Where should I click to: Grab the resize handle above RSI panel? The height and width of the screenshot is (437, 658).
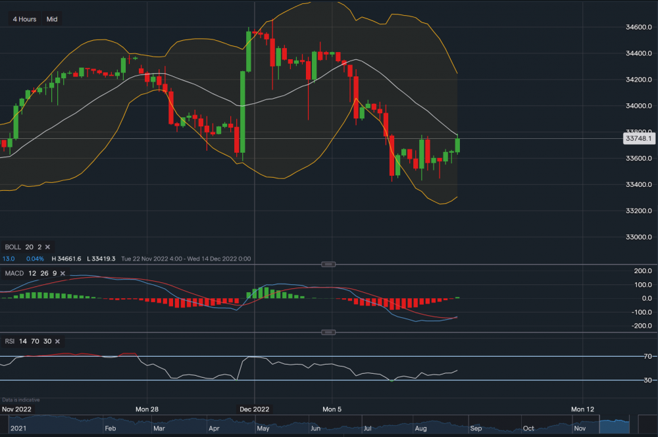328,333
